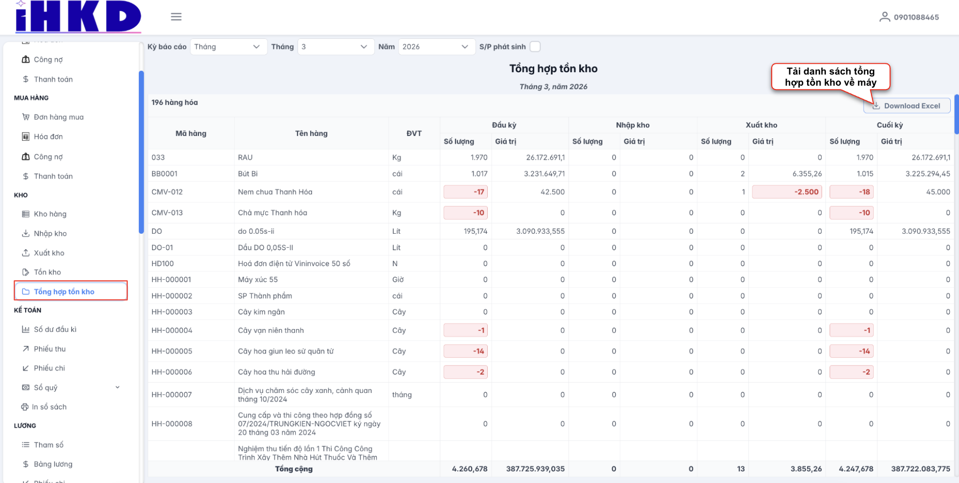Open the Kỳ báo cáo dropdown

tap(228, 46)
